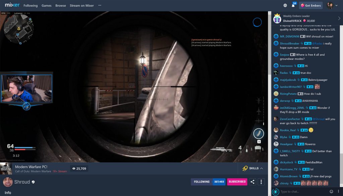Click the Weekly Embers Leader gift icon
The width and height of the screenshot is (343, 196).
point(277,19)
